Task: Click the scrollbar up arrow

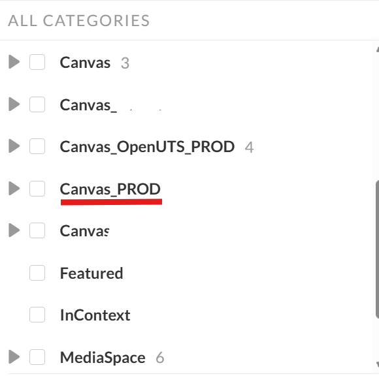Action: tap(378, 50)
